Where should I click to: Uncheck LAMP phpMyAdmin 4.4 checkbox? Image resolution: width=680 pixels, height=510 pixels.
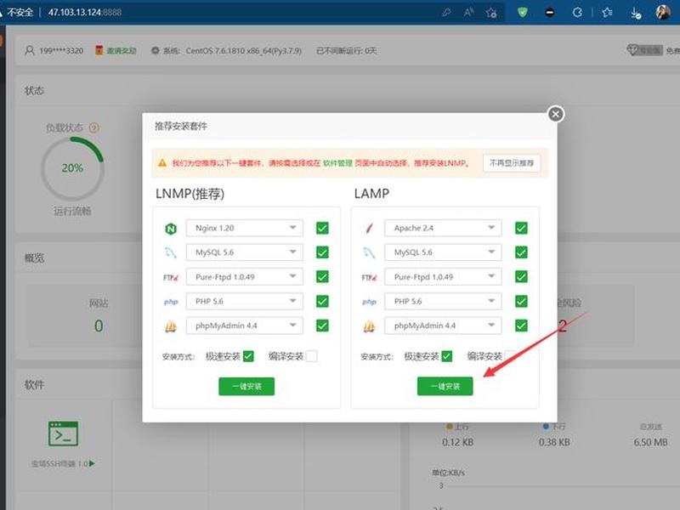point(521,326)
